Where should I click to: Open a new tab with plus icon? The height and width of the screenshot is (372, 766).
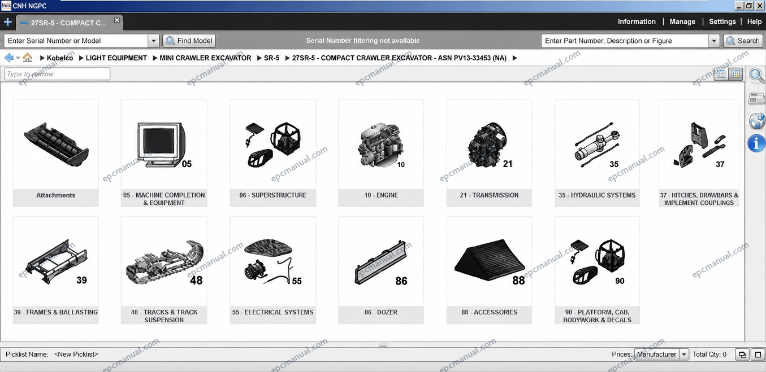pyautogui.click(x=7, y=23)
